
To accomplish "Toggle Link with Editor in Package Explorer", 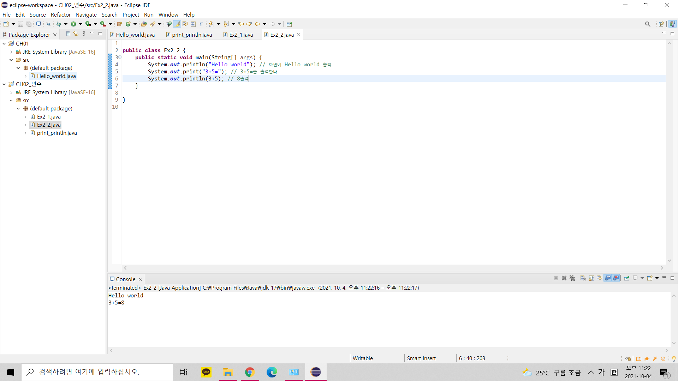I will [x=76, y=34].
